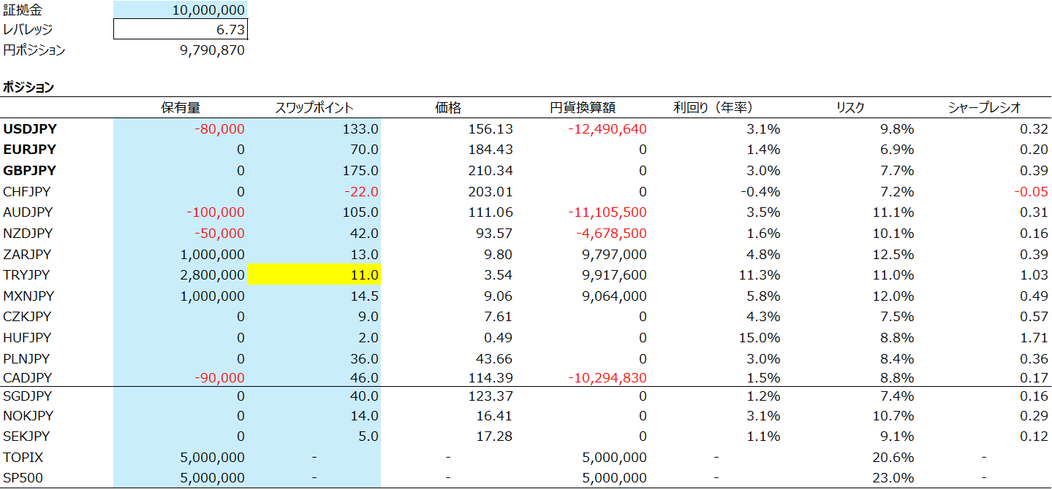This screenshot has height=489, width=1052.
Task: Click the レバレッジ cell showing 6.73
Action: [181, 29]
